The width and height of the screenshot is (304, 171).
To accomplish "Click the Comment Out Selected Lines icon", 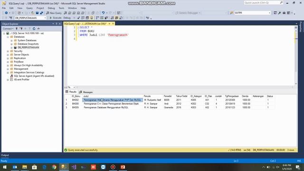I will 127,18.
